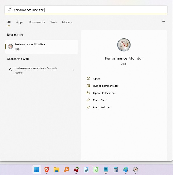Choose Open file location
The height and width of the screenshot is (175, 173).
click(100, 93)
